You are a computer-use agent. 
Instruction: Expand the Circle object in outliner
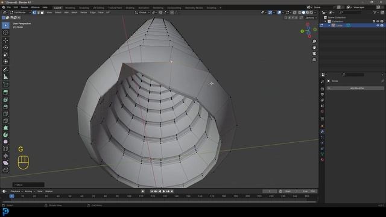(329, 25)
